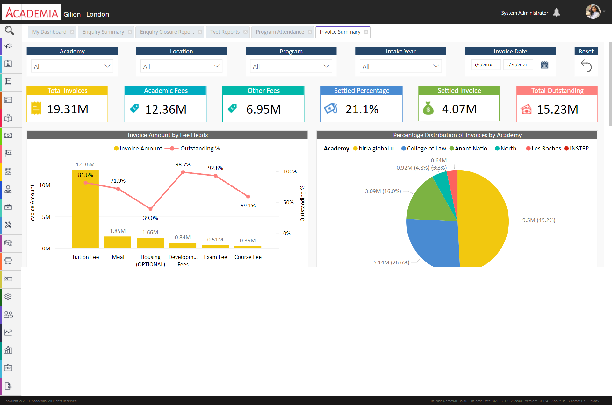
Task: Click the search magnifier icon in sidebar
Action: click(9, 31)
